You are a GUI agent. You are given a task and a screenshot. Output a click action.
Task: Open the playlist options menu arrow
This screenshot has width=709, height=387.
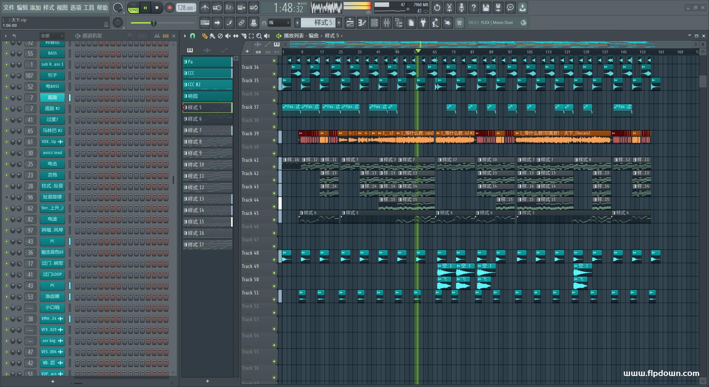(185, 36)
